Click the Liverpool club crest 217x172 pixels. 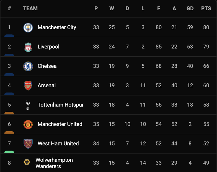point(28,47)
